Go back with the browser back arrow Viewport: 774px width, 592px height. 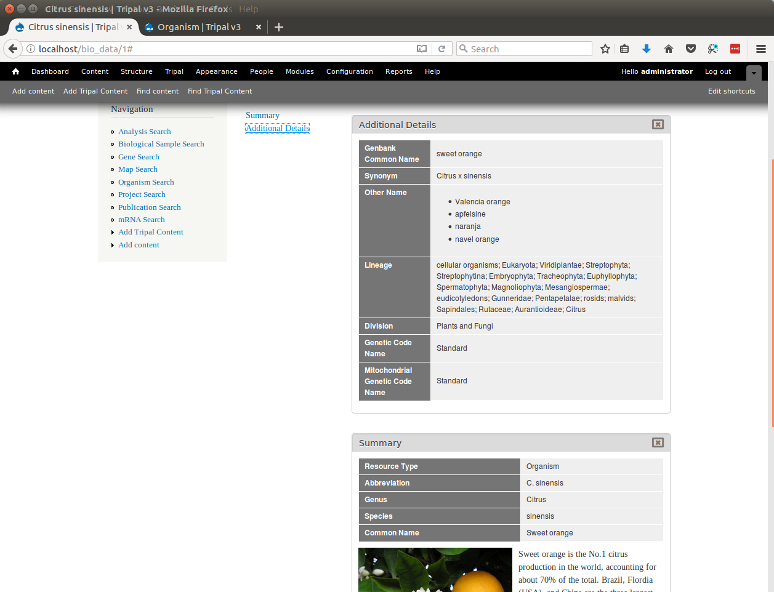point(13,49)
